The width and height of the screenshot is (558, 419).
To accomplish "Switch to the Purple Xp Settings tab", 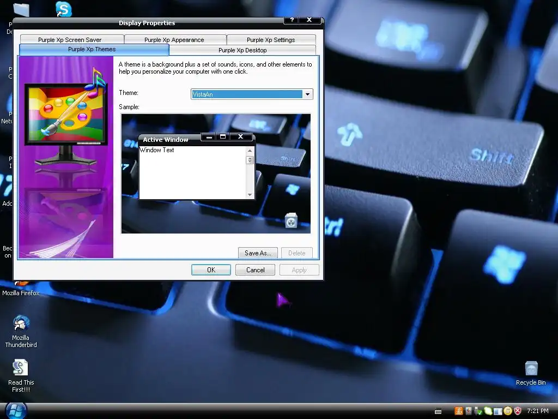I will 271,39.
